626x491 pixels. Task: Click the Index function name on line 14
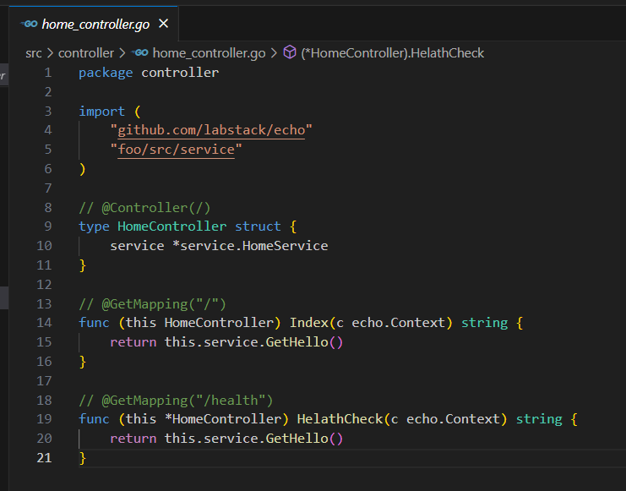309,323
